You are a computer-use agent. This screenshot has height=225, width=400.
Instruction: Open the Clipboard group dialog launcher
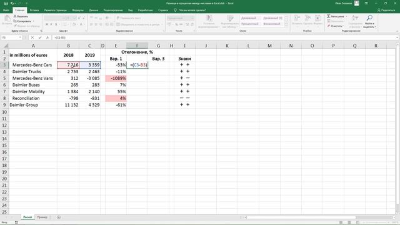coord(41,31)
